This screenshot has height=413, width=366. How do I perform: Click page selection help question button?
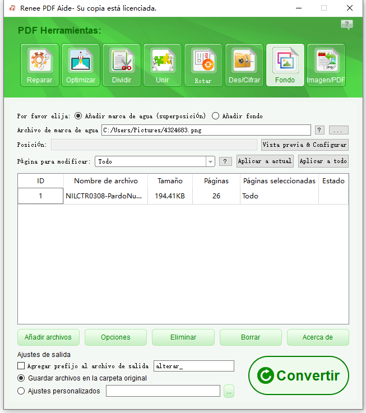[225, 161]
